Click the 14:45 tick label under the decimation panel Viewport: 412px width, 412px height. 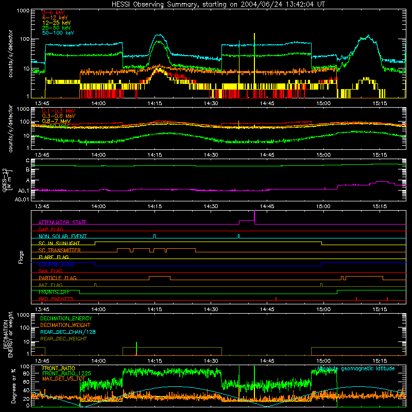coord(267,361)
